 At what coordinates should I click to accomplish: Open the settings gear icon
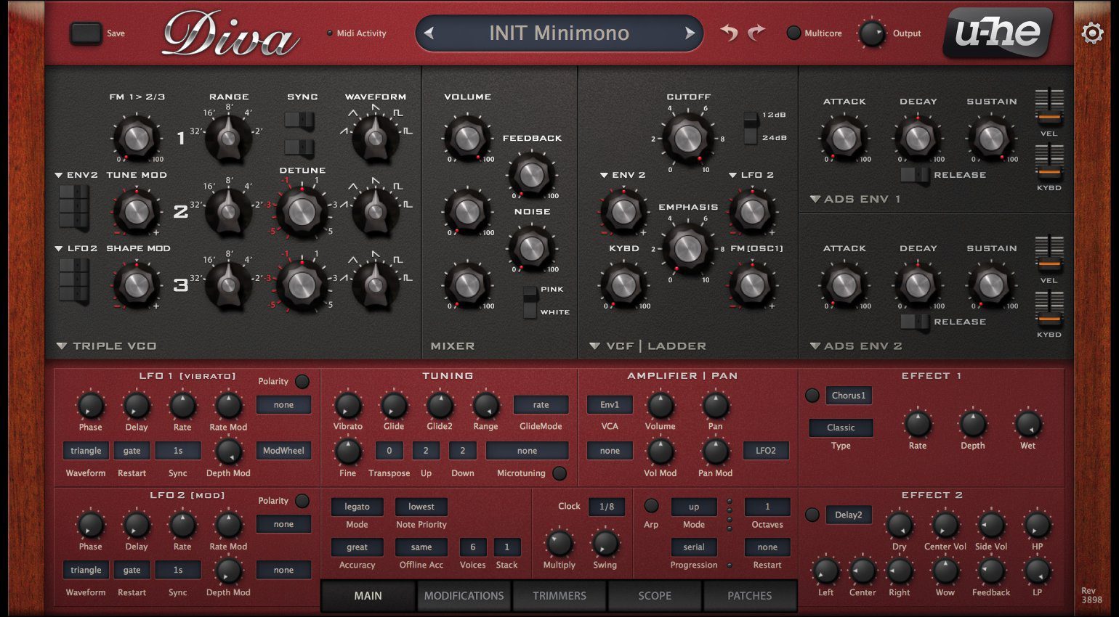pos(1092,33)
